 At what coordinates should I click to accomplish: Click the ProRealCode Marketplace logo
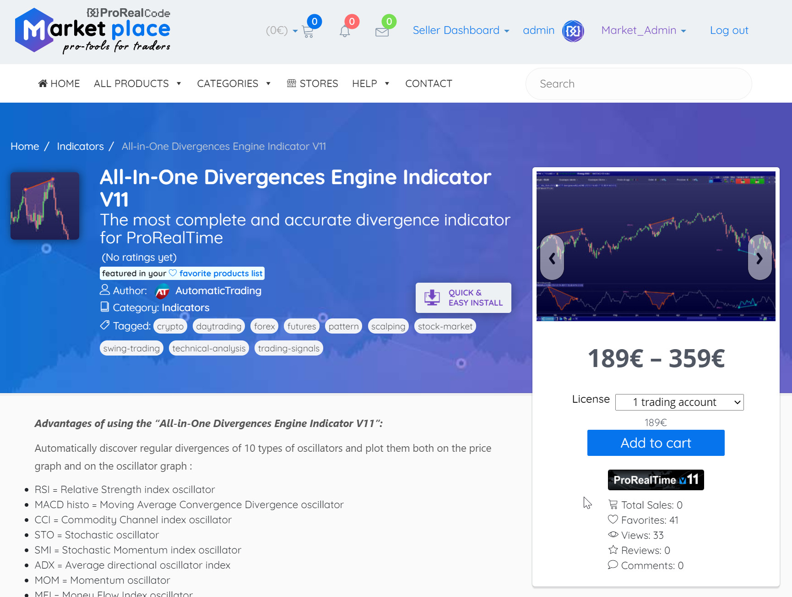click(93, 31)
